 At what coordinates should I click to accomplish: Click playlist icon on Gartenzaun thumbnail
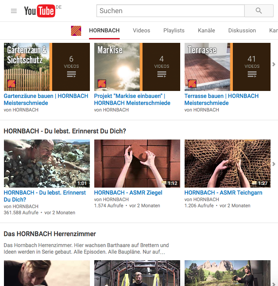point(71,74)
